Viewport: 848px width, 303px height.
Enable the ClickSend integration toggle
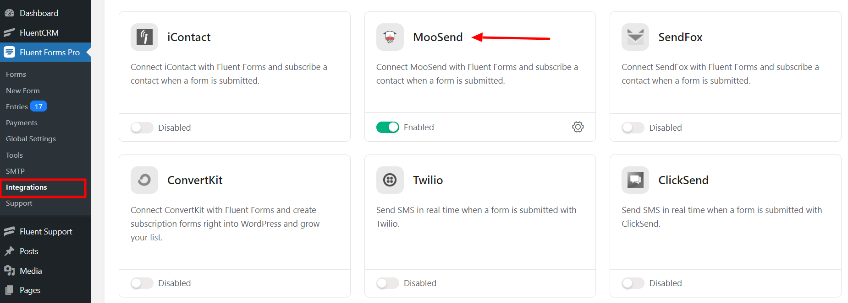click(x=633, y=283)
